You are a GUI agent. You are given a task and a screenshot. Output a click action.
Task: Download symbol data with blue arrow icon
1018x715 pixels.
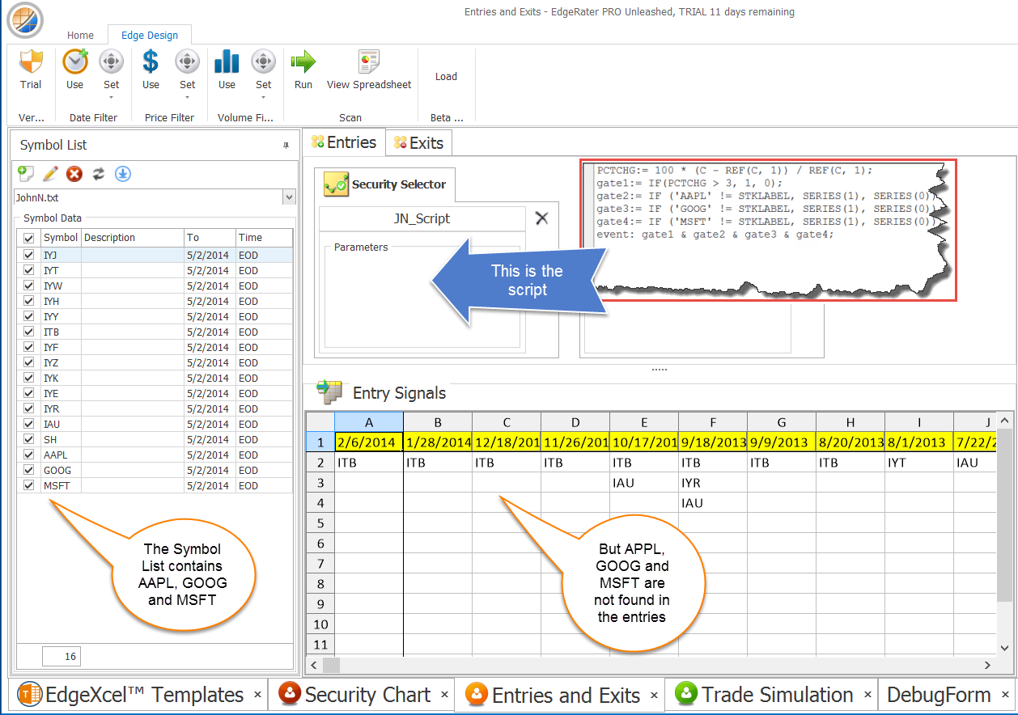pos(123,173)
